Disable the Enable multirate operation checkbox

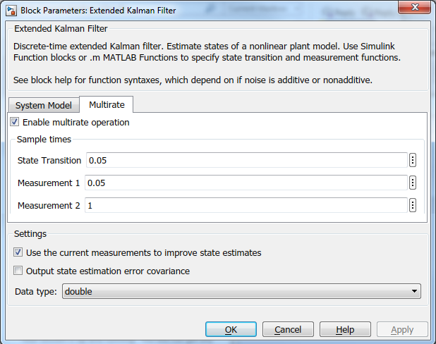pyautogui.click(x=16, y=122)
